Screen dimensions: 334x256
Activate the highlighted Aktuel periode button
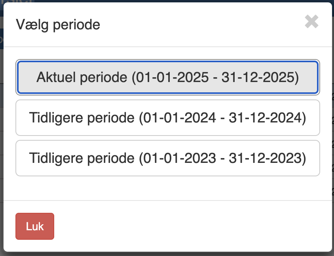[167, 77]
